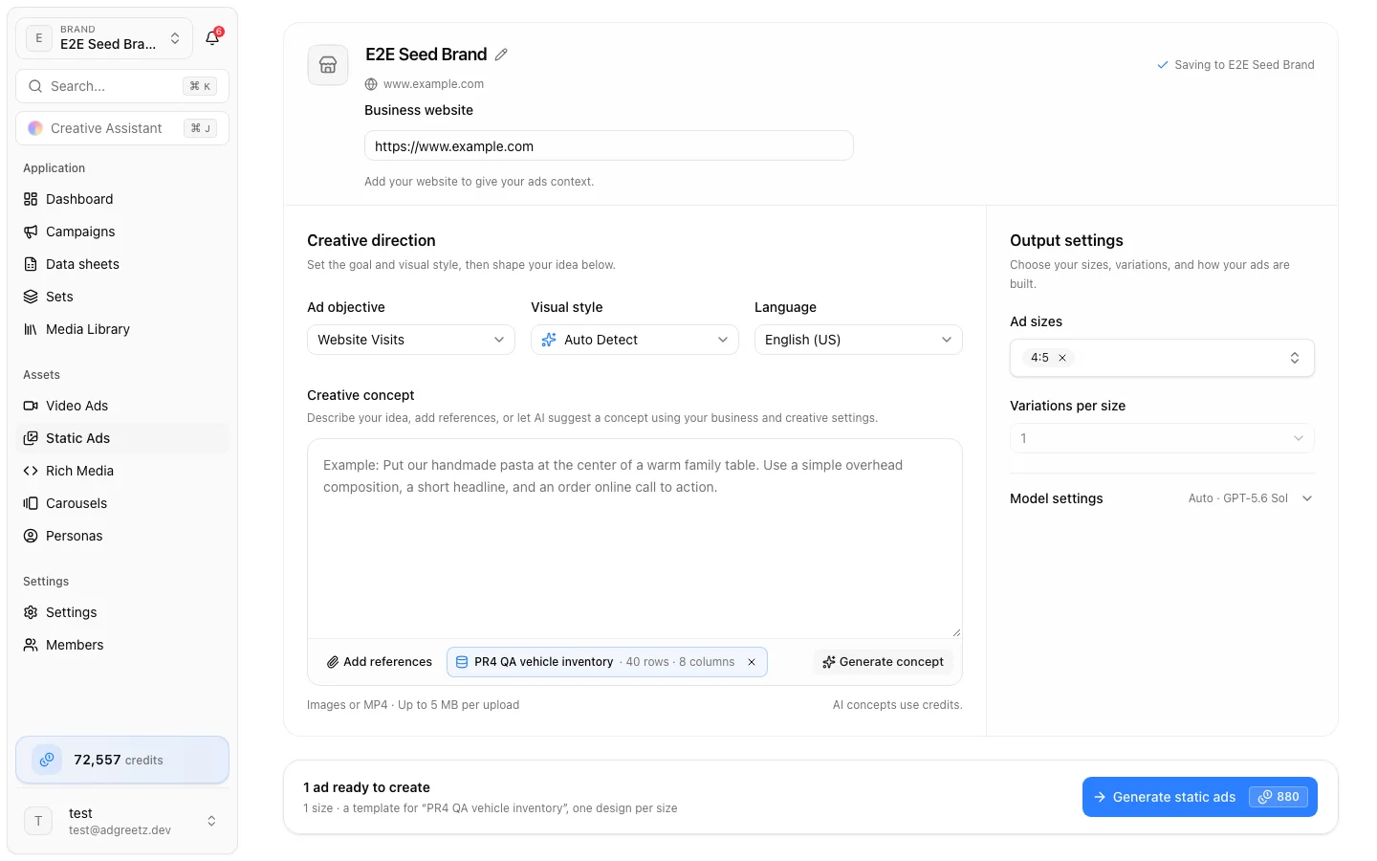
Task: Click Generate concept button
Action: coord(883,662)
